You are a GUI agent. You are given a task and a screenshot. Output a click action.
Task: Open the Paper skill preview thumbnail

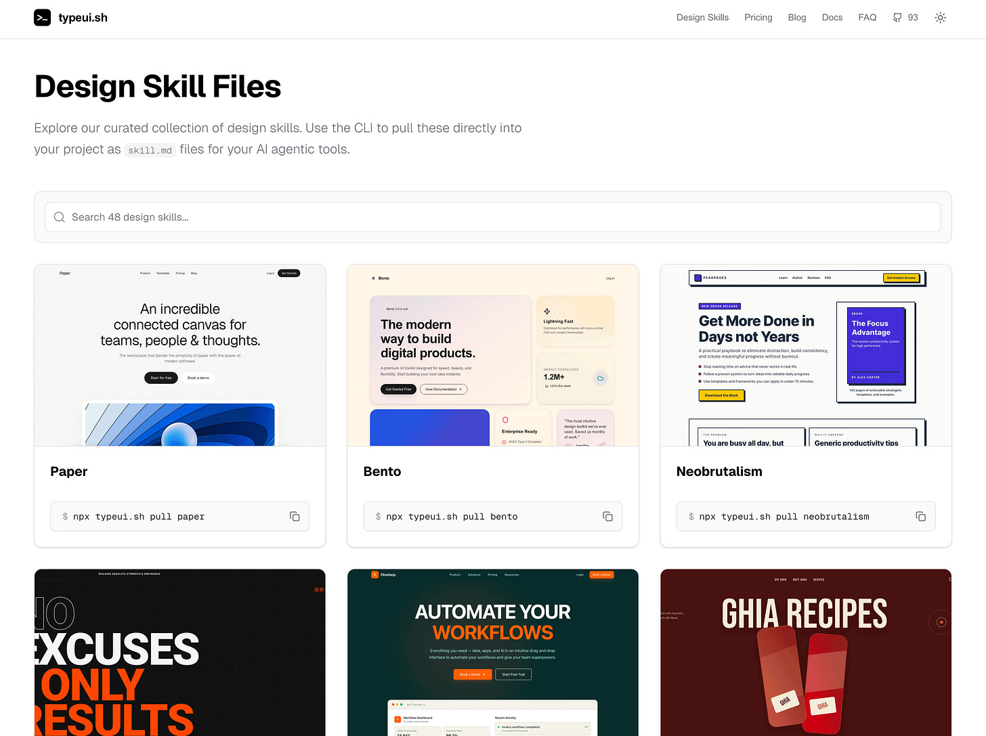click(x=179, y=355)
